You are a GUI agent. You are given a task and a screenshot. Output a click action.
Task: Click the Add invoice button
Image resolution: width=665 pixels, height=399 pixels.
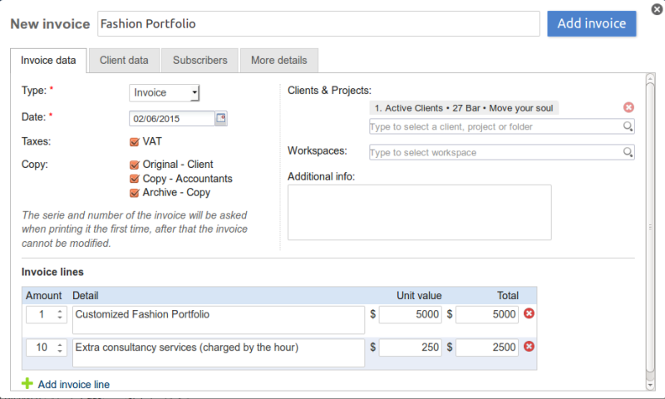click(x=591, y=23)
